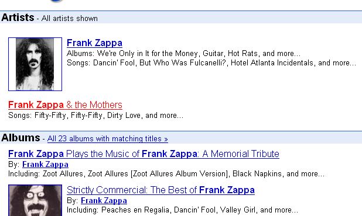
Task: Click Hot Rats in the albums list
Action: 243,53
